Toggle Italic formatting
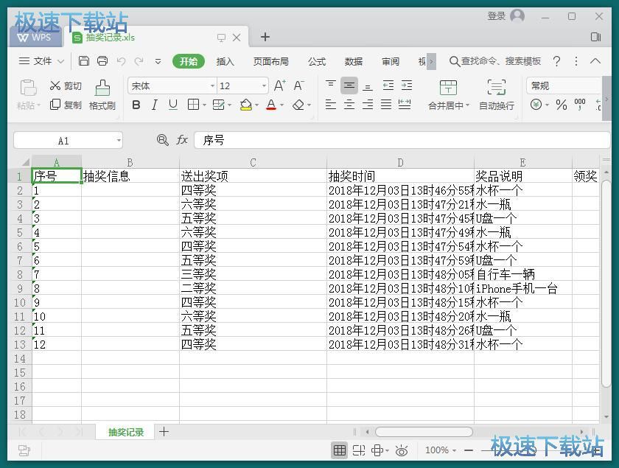Image resolution: width=619 pixels, height=468 pixels. (x=155, y=105)
